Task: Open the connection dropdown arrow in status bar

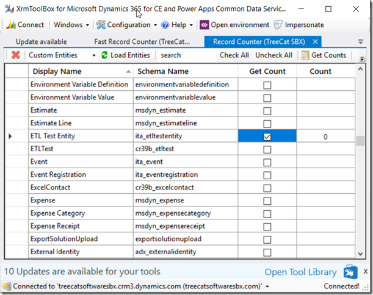Action: (267, 286)
